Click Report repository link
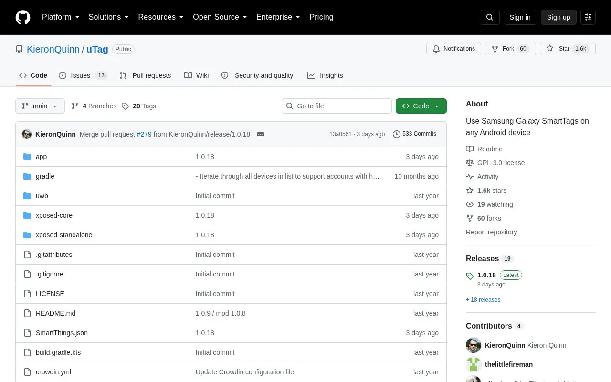The image size is (611, 382). [x=491, y=232]
